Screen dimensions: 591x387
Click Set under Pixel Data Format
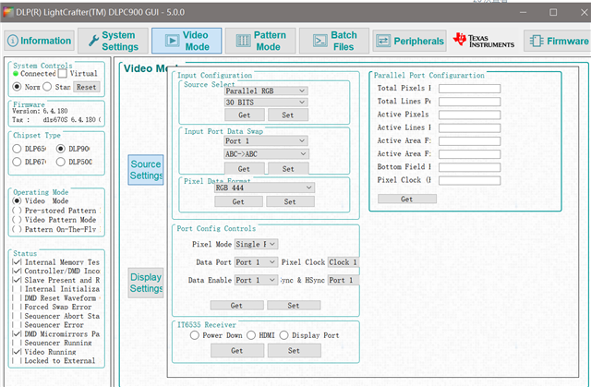(x=290, y=201)
